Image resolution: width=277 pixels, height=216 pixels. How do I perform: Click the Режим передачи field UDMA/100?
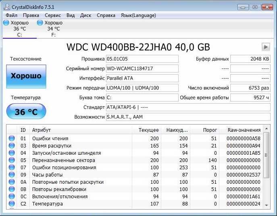click(x=142, y=88)
